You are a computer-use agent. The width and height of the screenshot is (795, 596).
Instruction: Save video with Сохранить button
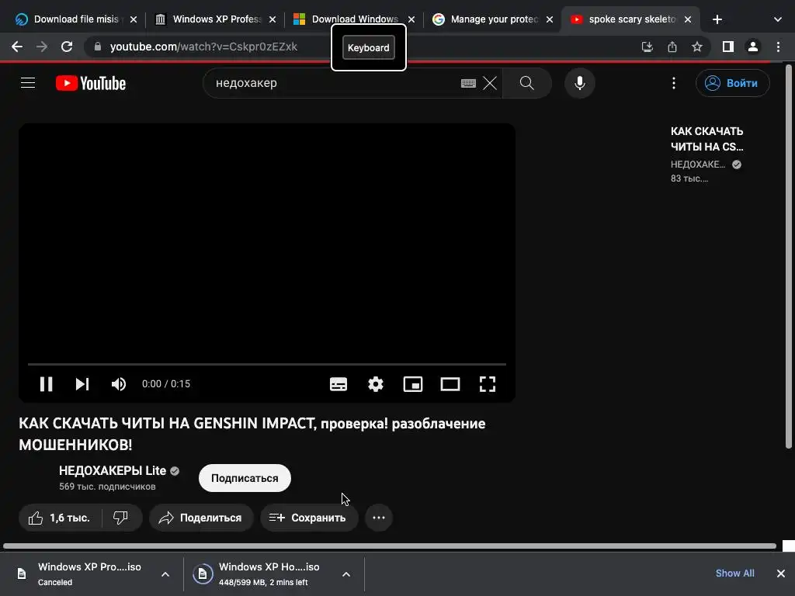(x=309, y=518)
